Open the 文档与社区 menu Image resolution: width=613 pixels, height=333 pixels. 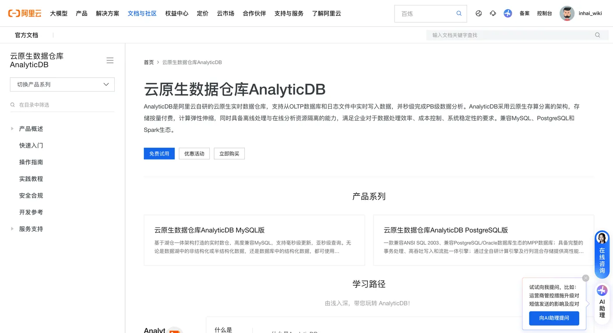(x=142, y=14)
